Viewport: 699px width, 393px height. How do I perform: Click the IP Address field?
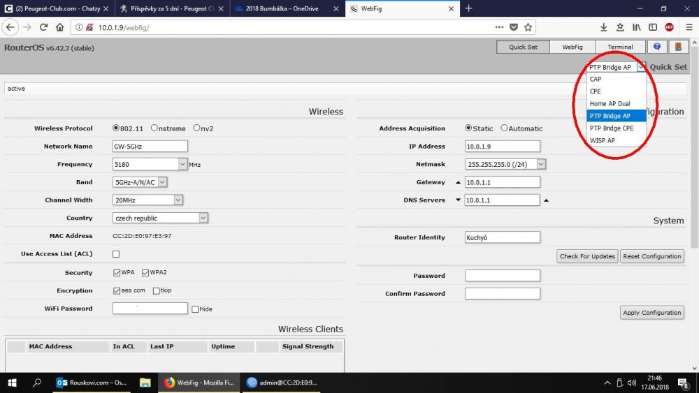point(503,147)
